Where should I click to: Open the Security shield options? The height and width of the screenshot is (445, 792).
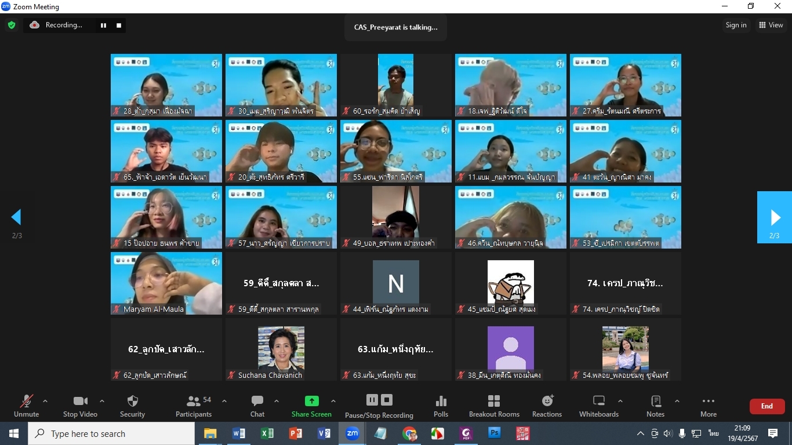[132, 406]
